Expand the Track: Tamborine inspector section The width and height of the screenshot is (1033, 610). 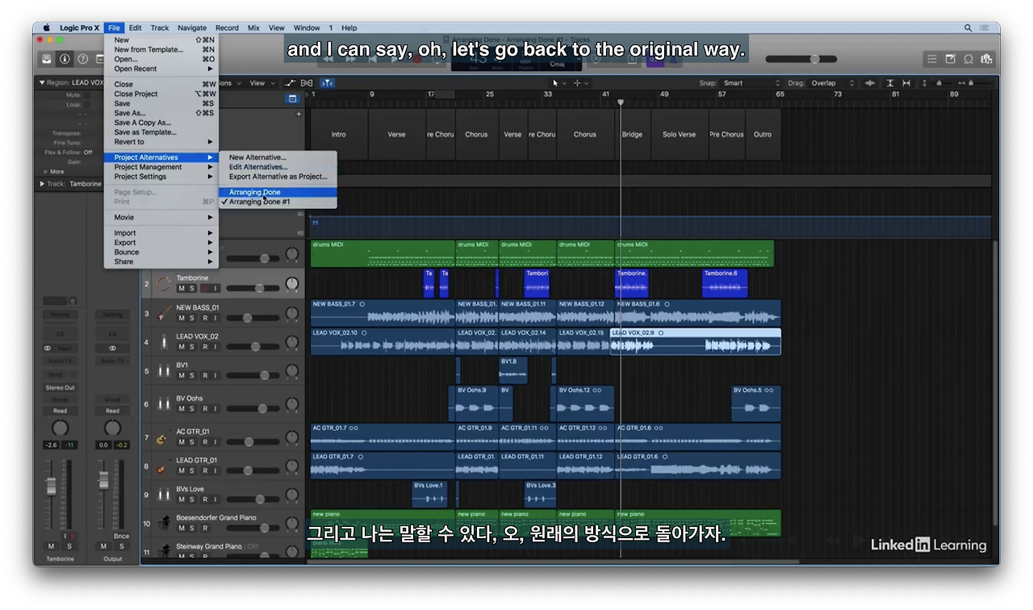[x=42, y=184]
